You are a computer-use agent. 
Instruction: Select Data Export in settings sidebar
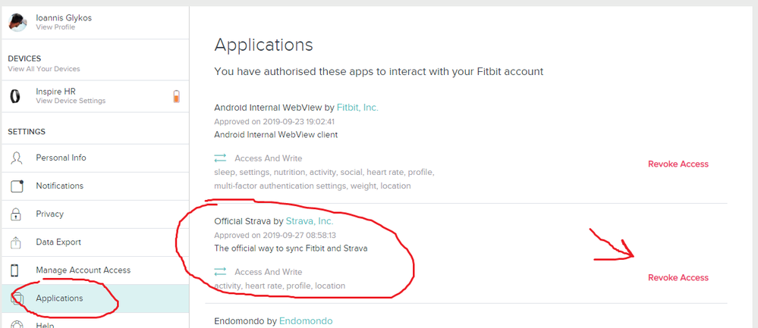(x=58, y=242)
